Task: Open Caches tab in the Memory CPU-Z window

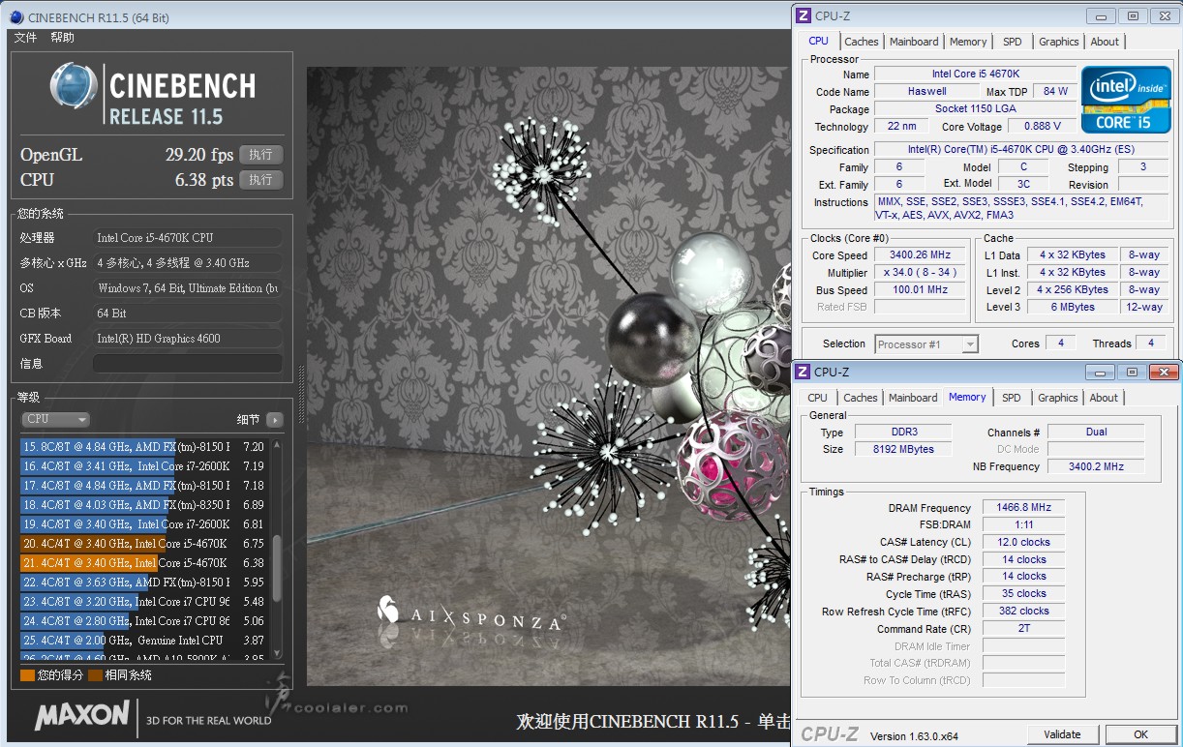Action: (x=861, y=398)
